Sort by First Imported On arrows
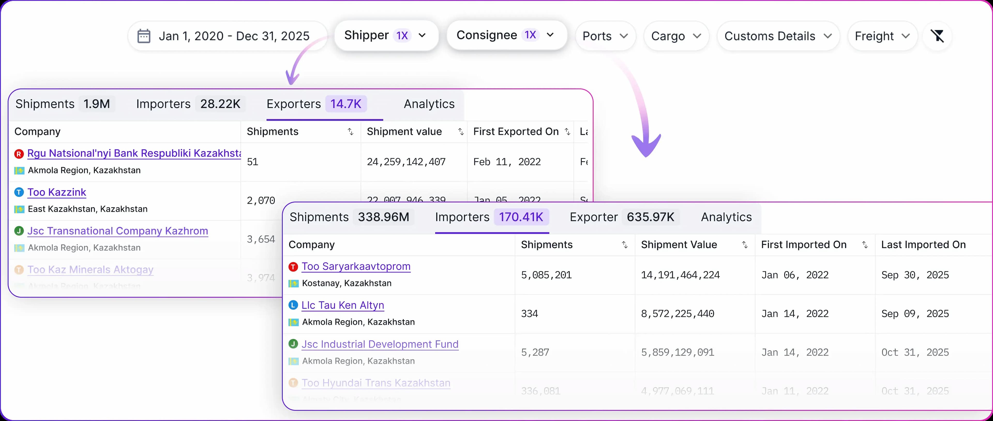 pos(865,245)
